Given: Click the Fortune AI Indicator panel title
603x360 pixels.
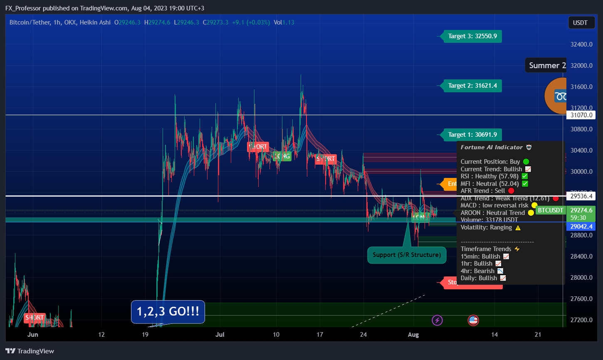Looking at the screenshot, I should 492,147.
